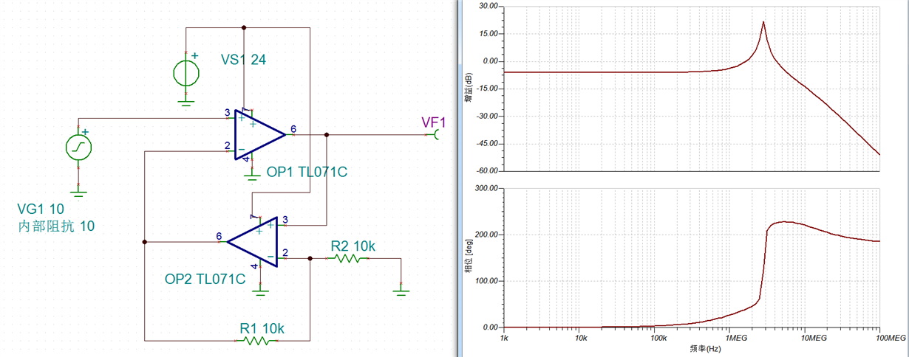Click the wire junction dot at OP1 output
Image resolution: width=909 pixels, height=357 pixels.
pyautogui.click(x=327, y=135)
